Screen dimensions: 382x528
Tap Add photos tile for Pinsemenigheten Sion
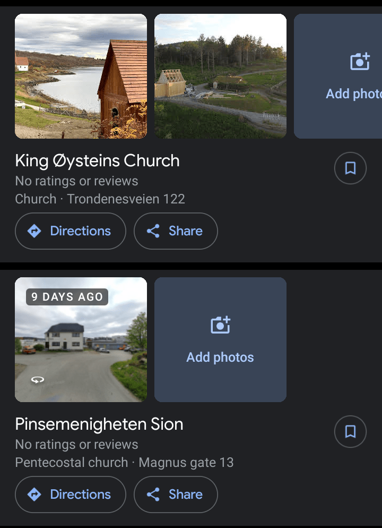220,339
